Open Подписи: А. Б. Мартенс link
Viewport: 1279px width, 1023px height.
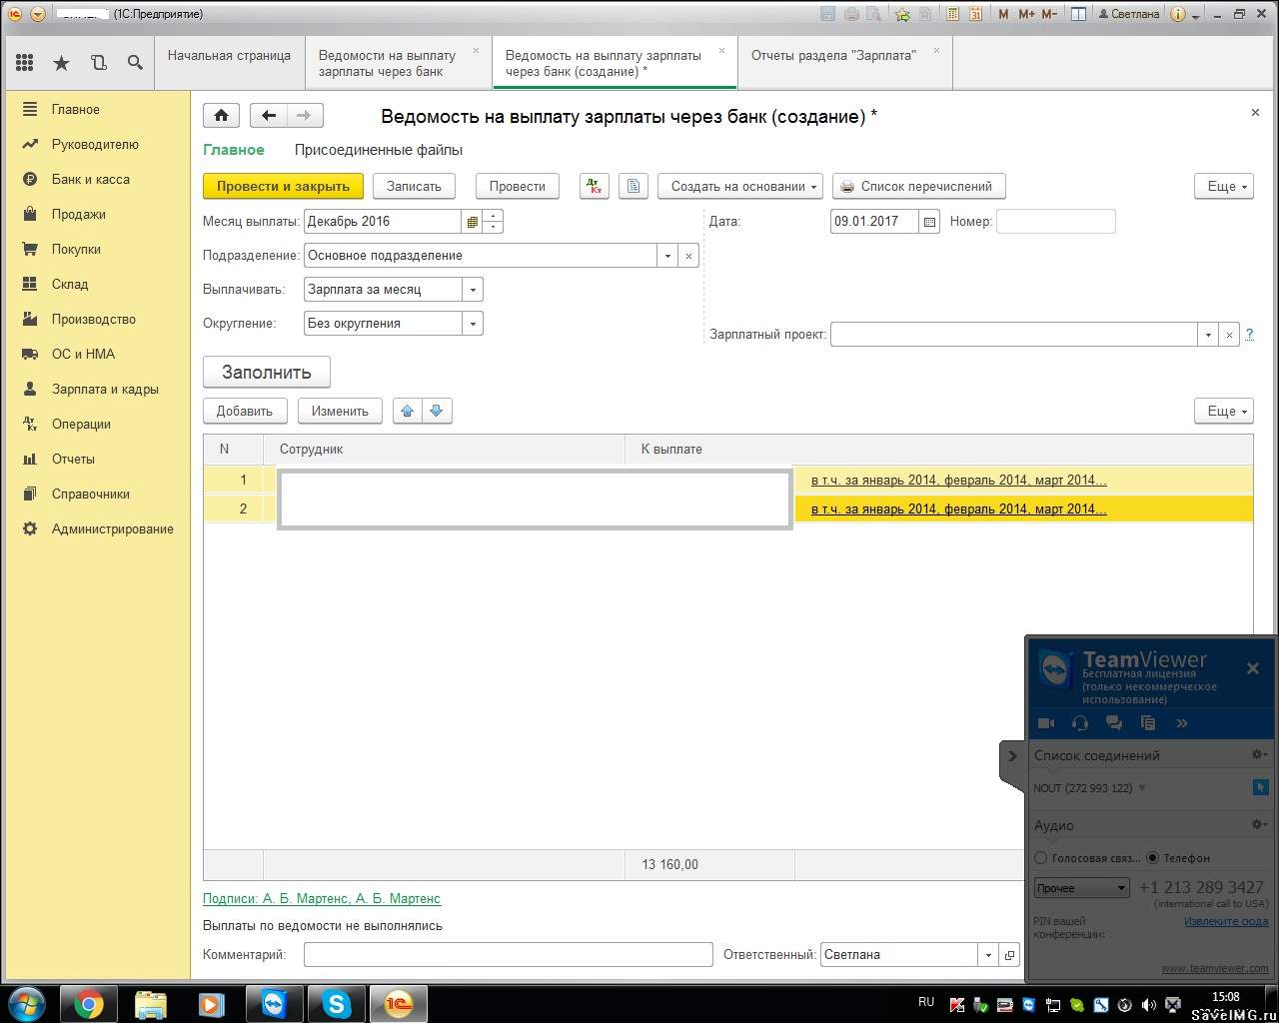pyautogui.click(x=322, y=899)
